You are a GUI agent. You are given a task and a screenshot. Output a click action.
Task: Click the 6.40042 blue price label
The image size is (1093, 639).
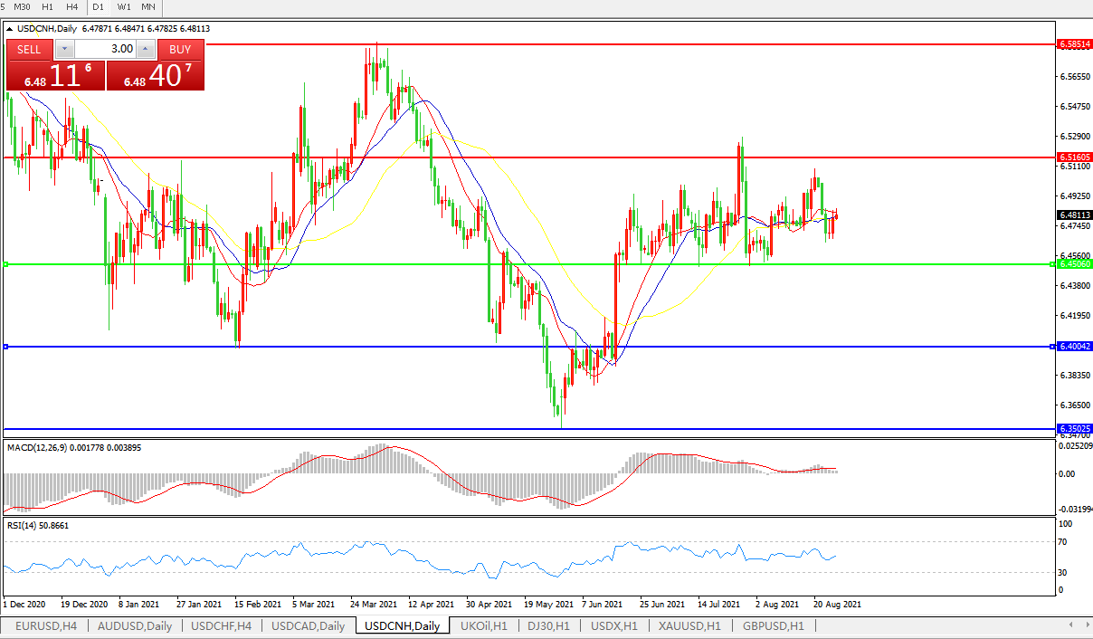click(1075, 347)
